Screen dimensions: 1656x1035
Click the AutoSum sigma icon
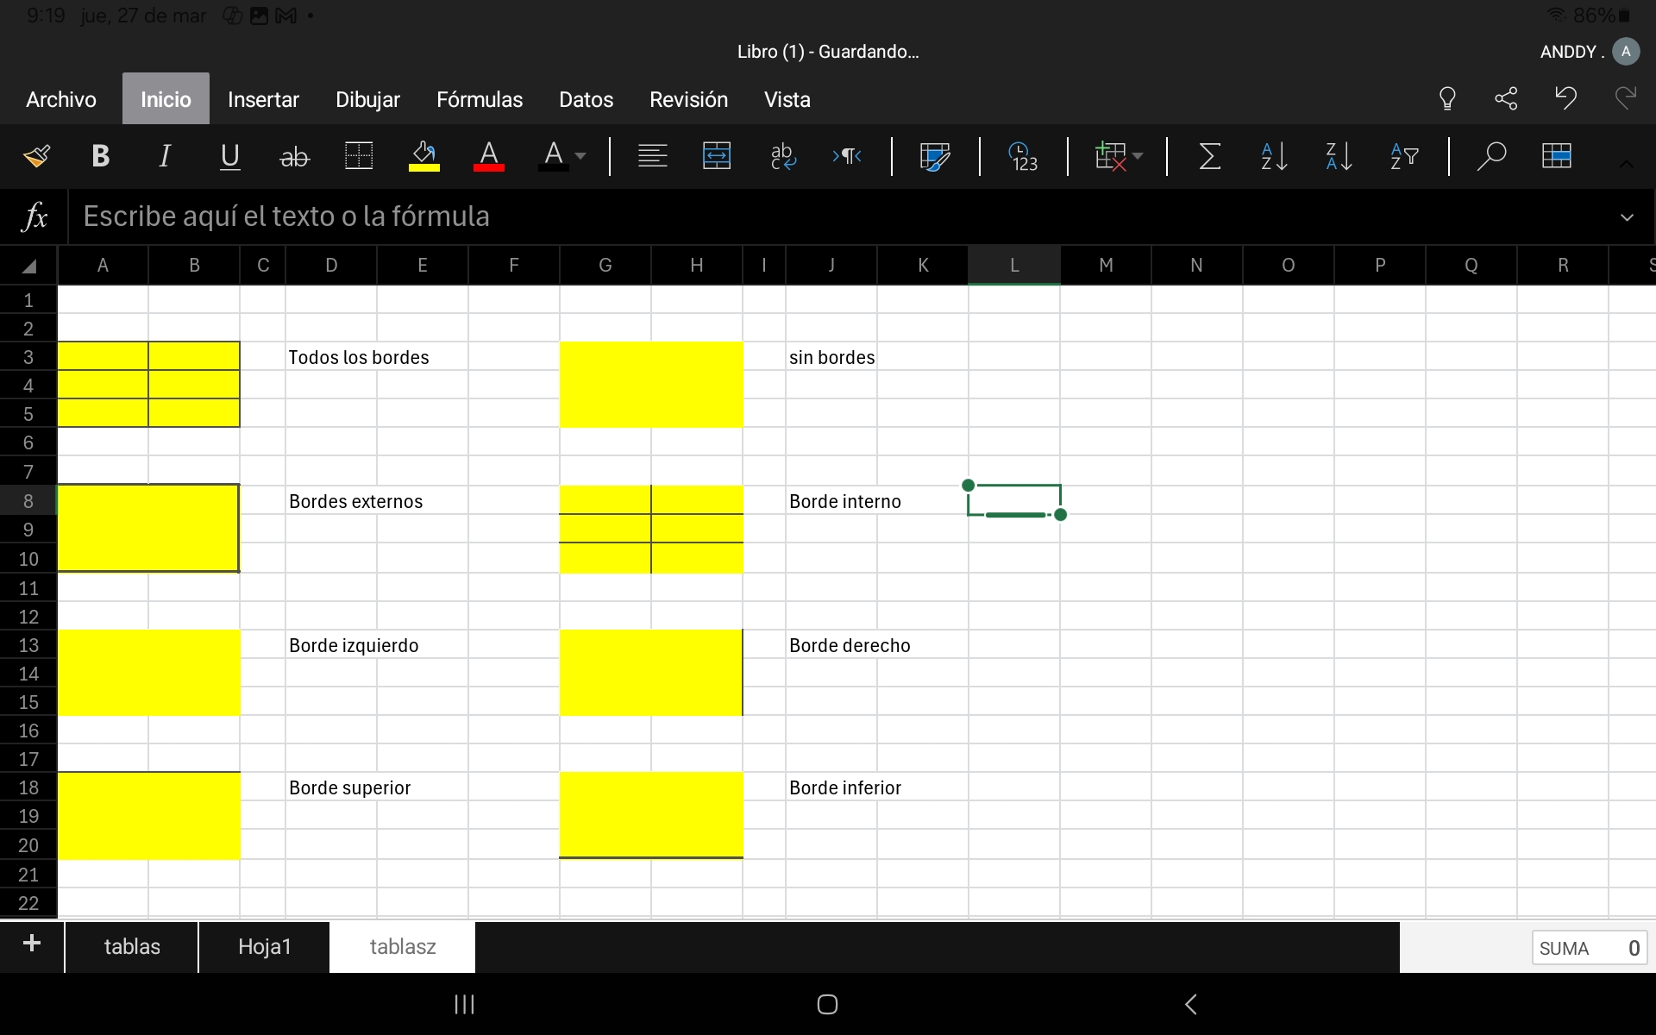tap(1209, 156)
